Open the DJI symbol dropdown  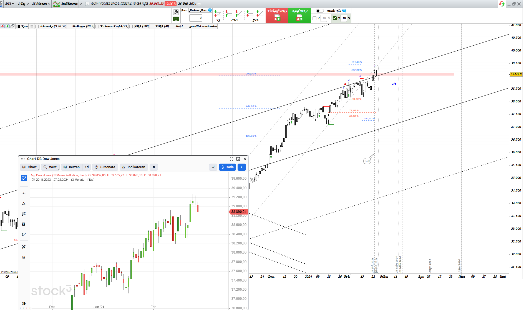[x=9, y=4]
